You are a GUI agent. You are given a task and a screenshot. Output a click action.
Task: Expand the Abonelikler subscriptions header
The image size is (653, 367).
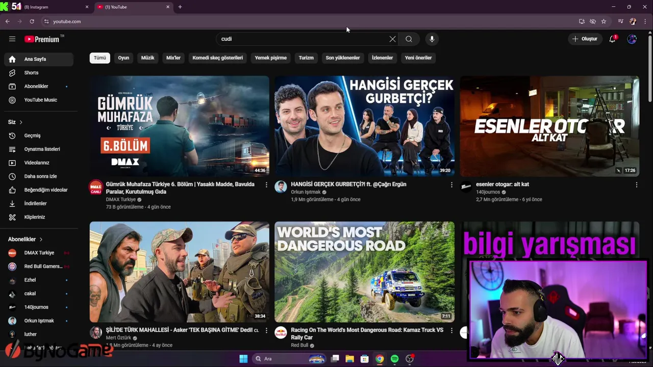[x=26, y=239]
